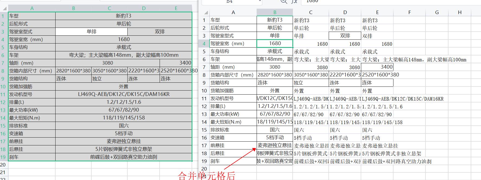This screenshot has width=481, height=180.
Task: Click merged 新豹T3 cell in gray-shaded sheet
Action: coord(124,16)
